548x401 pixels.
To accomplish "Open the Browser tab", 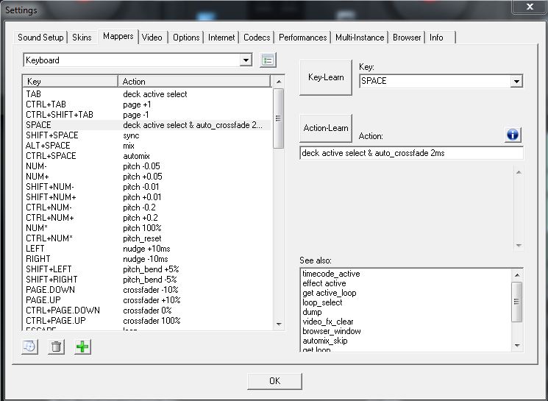I will [407, 38].
